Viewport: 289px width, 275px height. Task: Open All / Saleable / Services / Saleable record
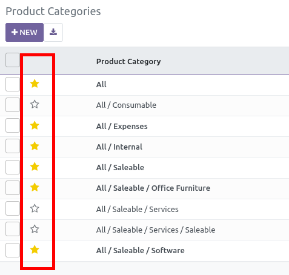point(156,230)
